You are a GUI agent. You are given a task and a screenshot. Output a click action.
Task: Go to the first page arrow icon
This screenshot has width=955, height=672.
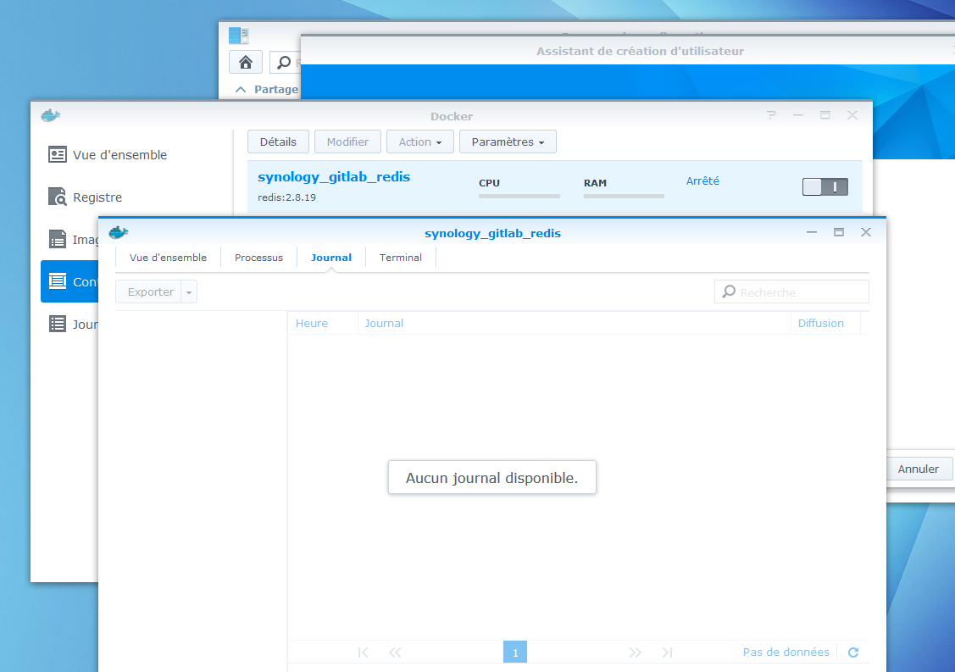tap(364, 653)
